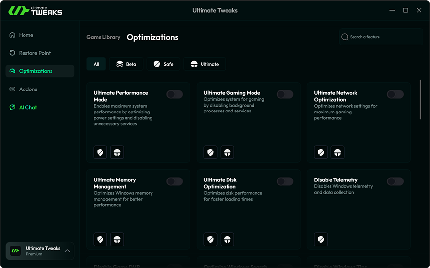
Task: Open the Home page
Action: pos(40,35)
